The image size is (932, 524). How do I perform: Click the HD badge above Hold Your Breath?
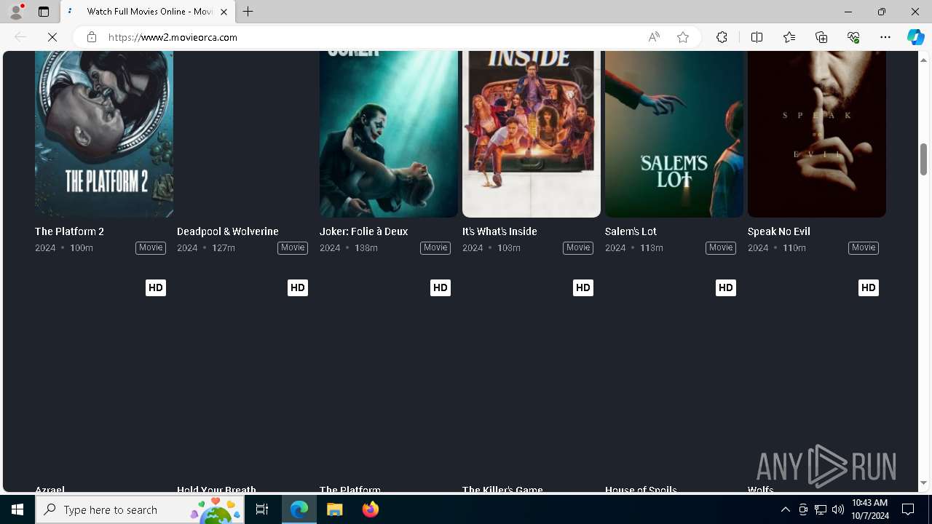pos(298,288)
